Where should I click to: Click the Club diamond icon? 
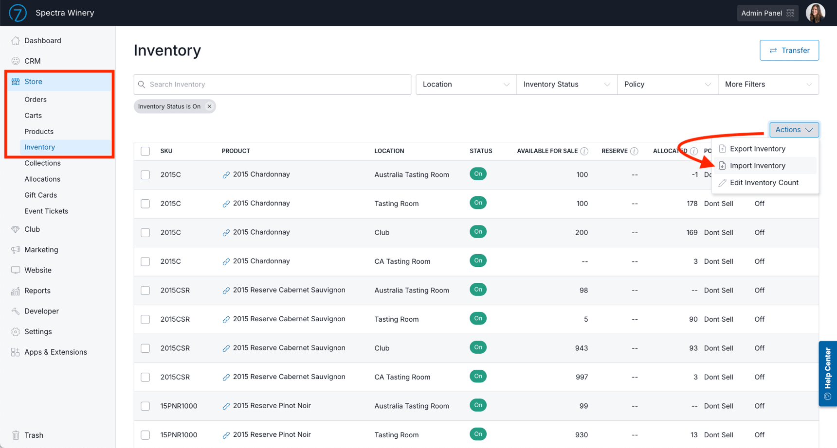(16, 229)
